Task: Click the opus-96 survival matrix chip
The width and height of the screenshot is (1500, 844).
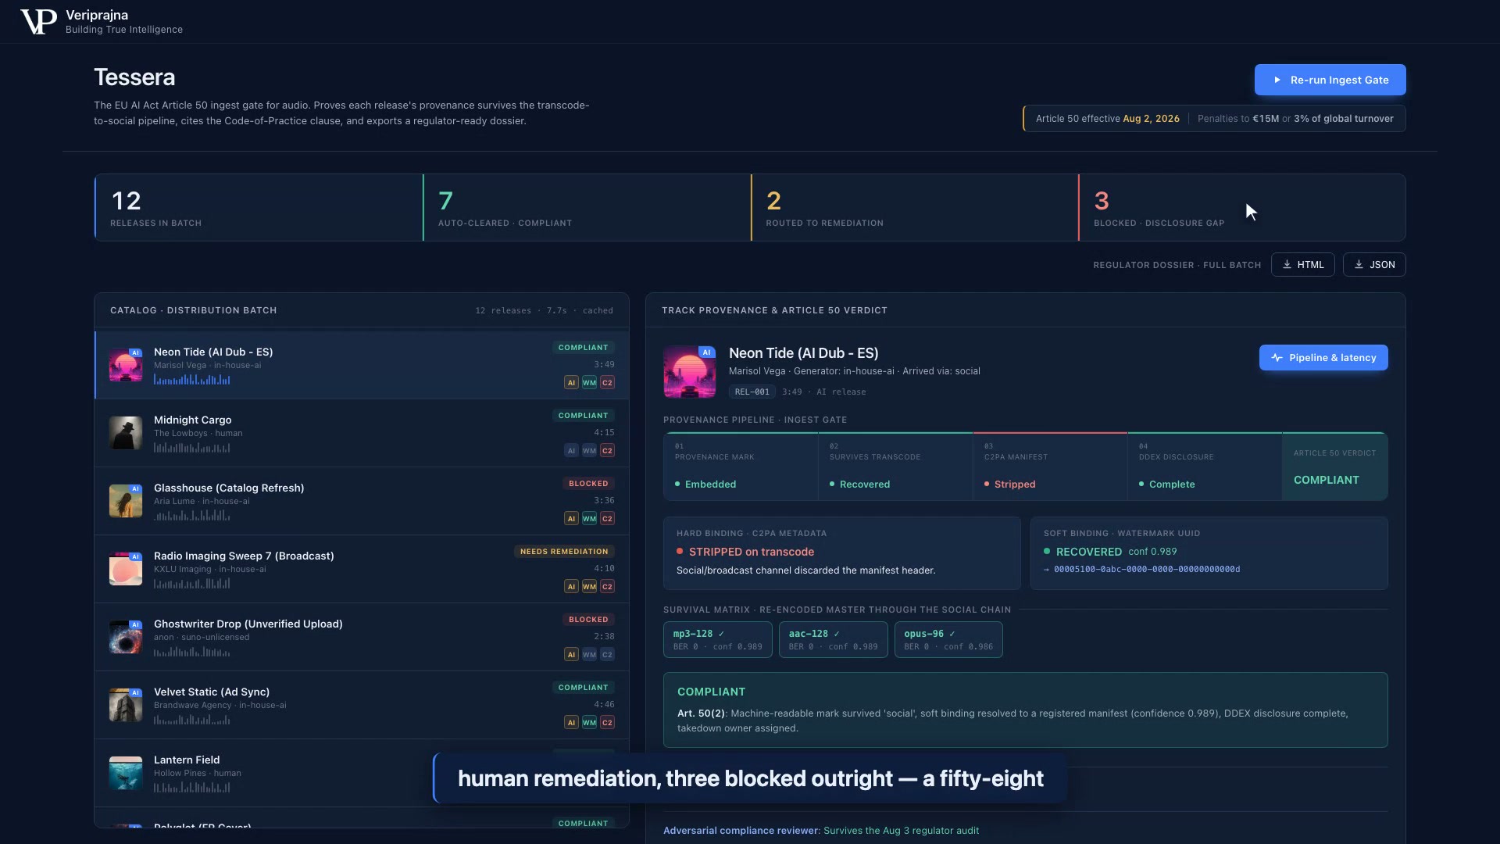Action: (x=948, y=639)
